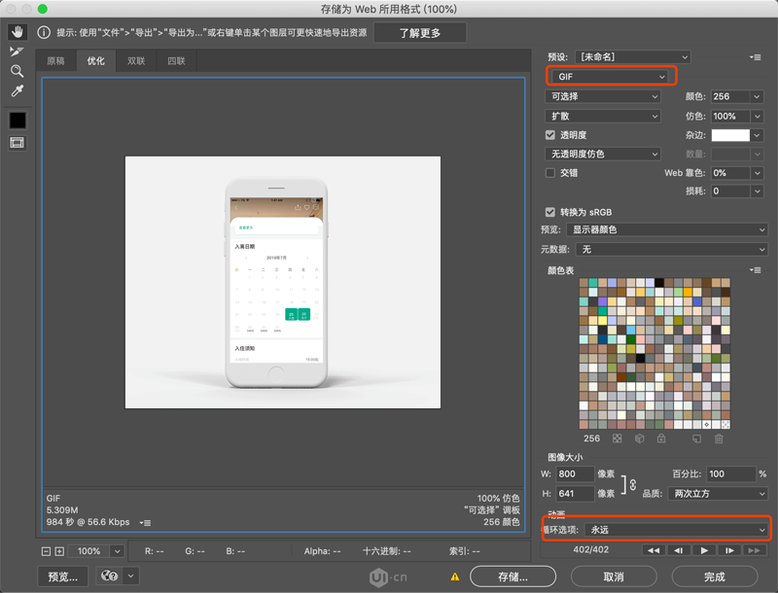Image resolution: width=778 pixels, height=593 pixels.
Task: Open the 扩散 dither method dropdown
Action: pyautogui.click(x=603, y=116)
